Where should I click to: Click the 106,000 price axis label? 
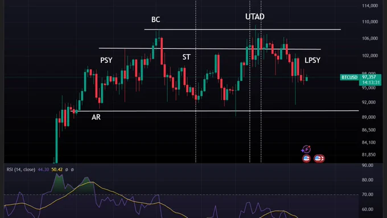pyautogui.click(x=370, y=38)
